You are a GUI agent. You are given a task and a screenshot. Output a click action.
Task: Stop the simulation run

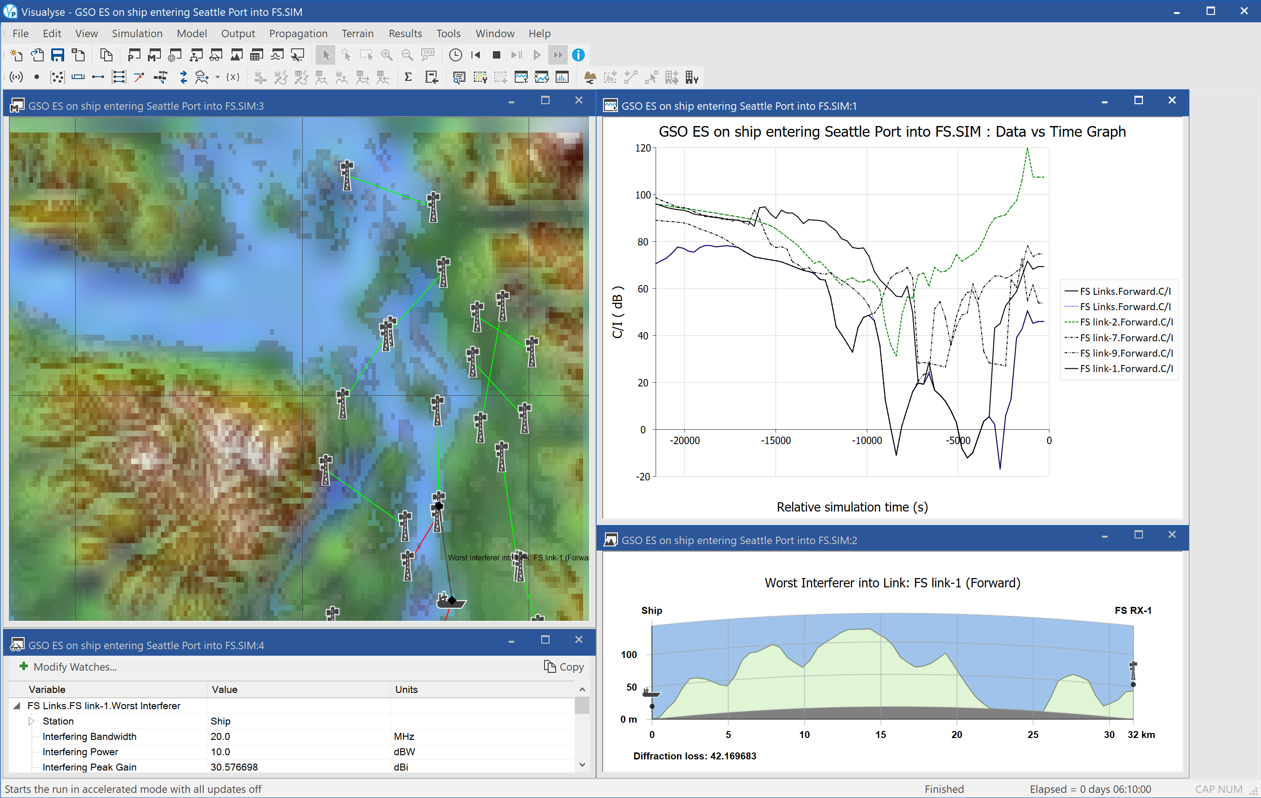pos(497,55)
